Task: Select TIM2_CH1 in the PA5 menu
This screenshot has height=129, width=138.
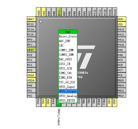Action: 68,73
